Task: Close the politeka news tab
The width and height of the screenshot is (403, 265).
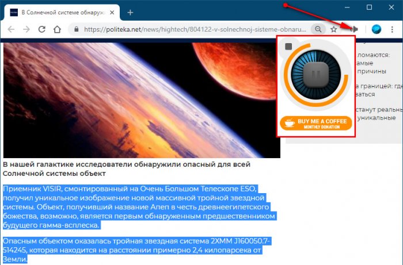Action: click(112, 12)
